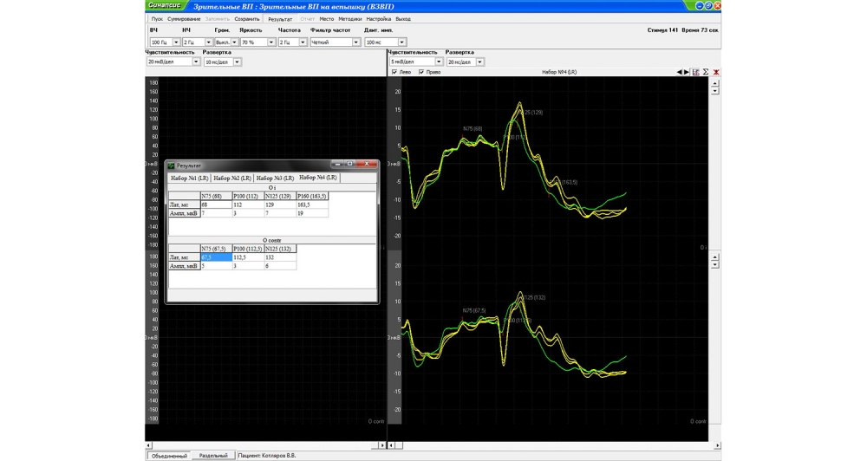Screen dimensions: 867x461
Task: Select the Набор №2 (LR) tab
Action: pos(232,178)
